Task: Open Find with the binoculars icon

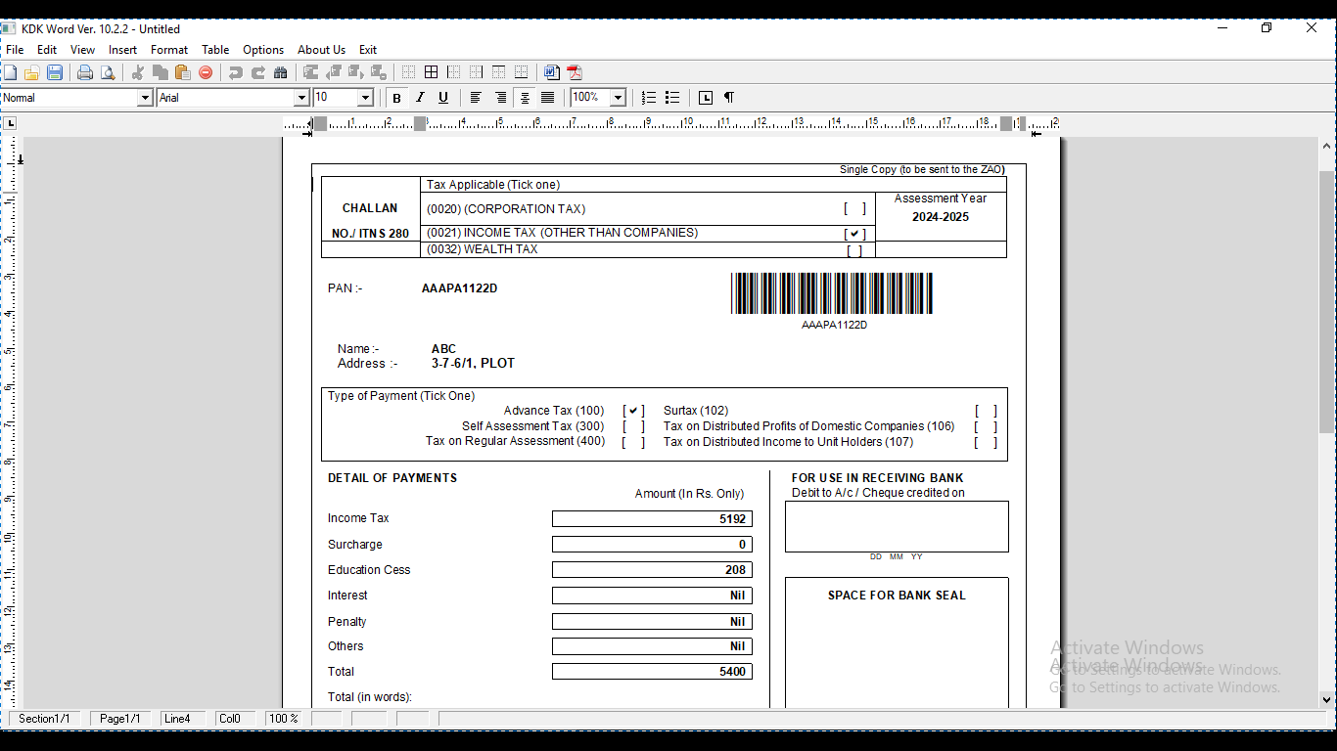Action: 281,72
